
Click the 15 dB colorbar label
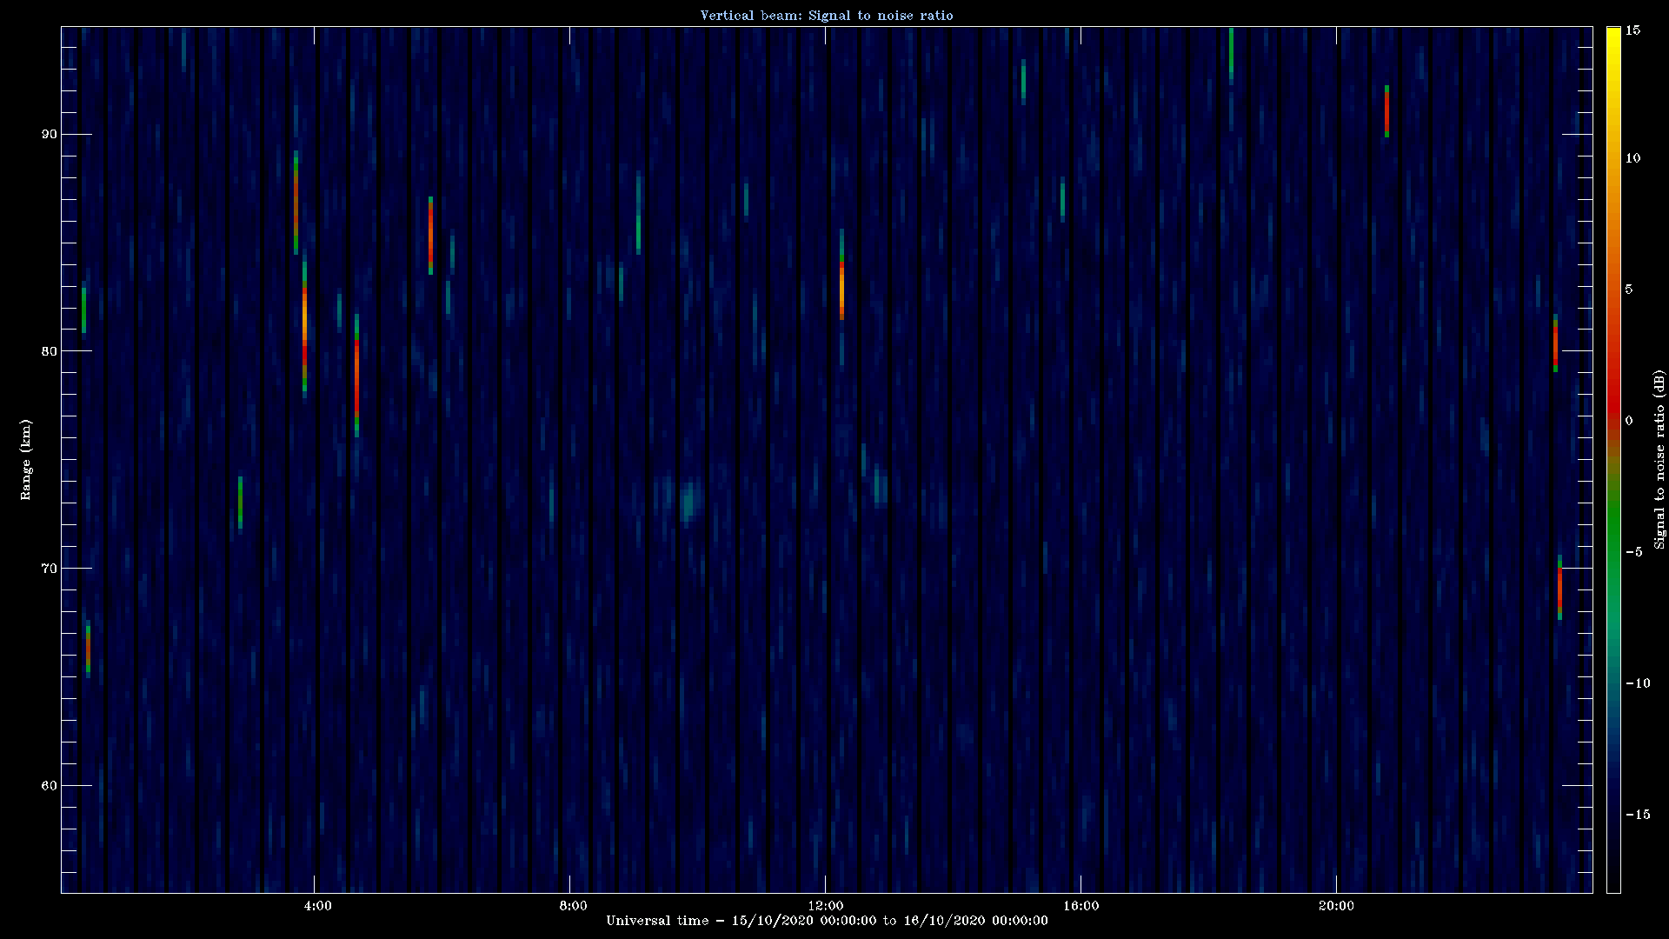(x=1632, y=30)
